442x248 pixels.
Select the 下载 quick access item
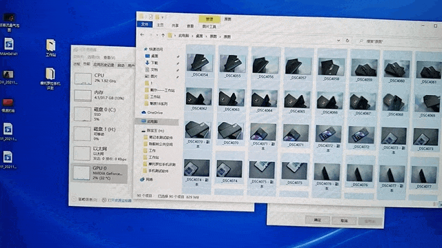tap(151, 63)
